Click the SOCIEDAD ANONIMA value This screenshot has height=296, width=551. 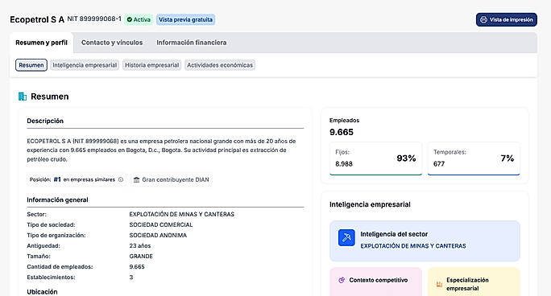[158, 236]
